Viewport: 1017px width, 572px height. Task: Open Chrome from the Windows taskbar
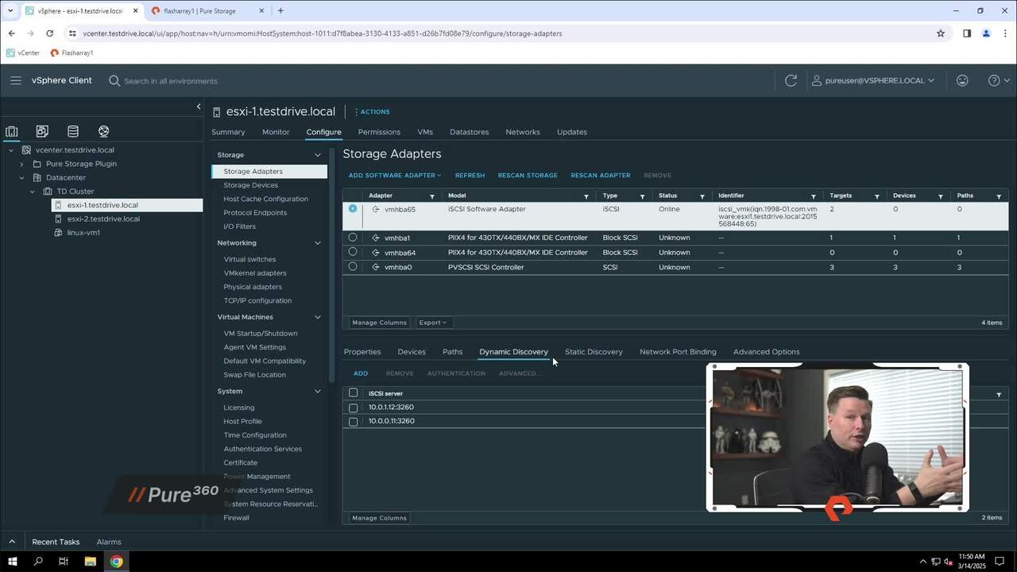117,562
